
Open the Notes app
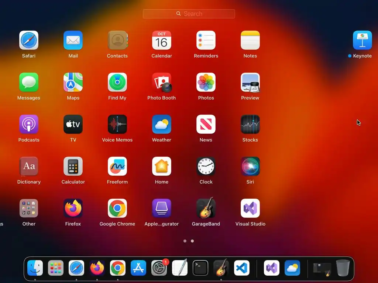250,40
